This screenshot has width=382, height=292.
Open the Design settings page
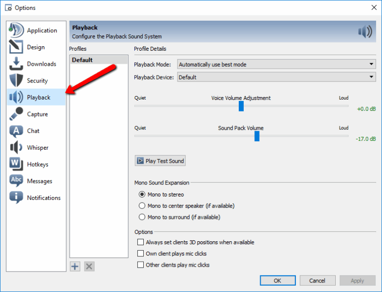(x=36, y=47)
